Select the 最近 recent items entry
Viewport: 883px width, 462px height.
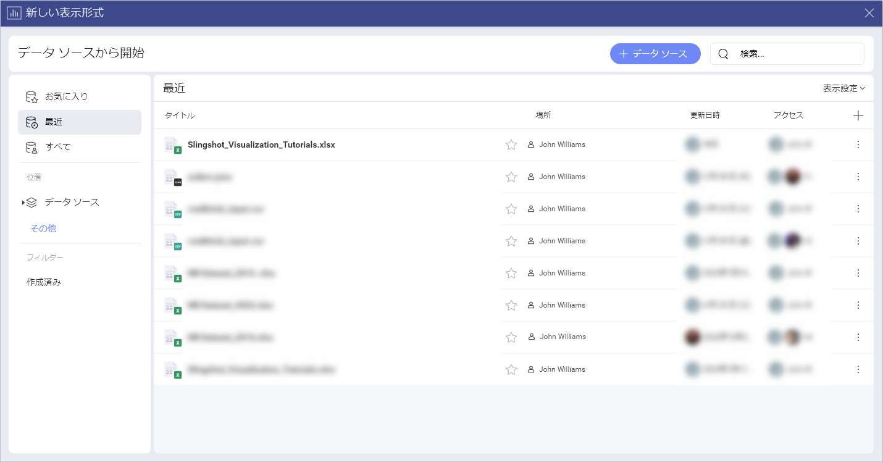pos(80,122)
